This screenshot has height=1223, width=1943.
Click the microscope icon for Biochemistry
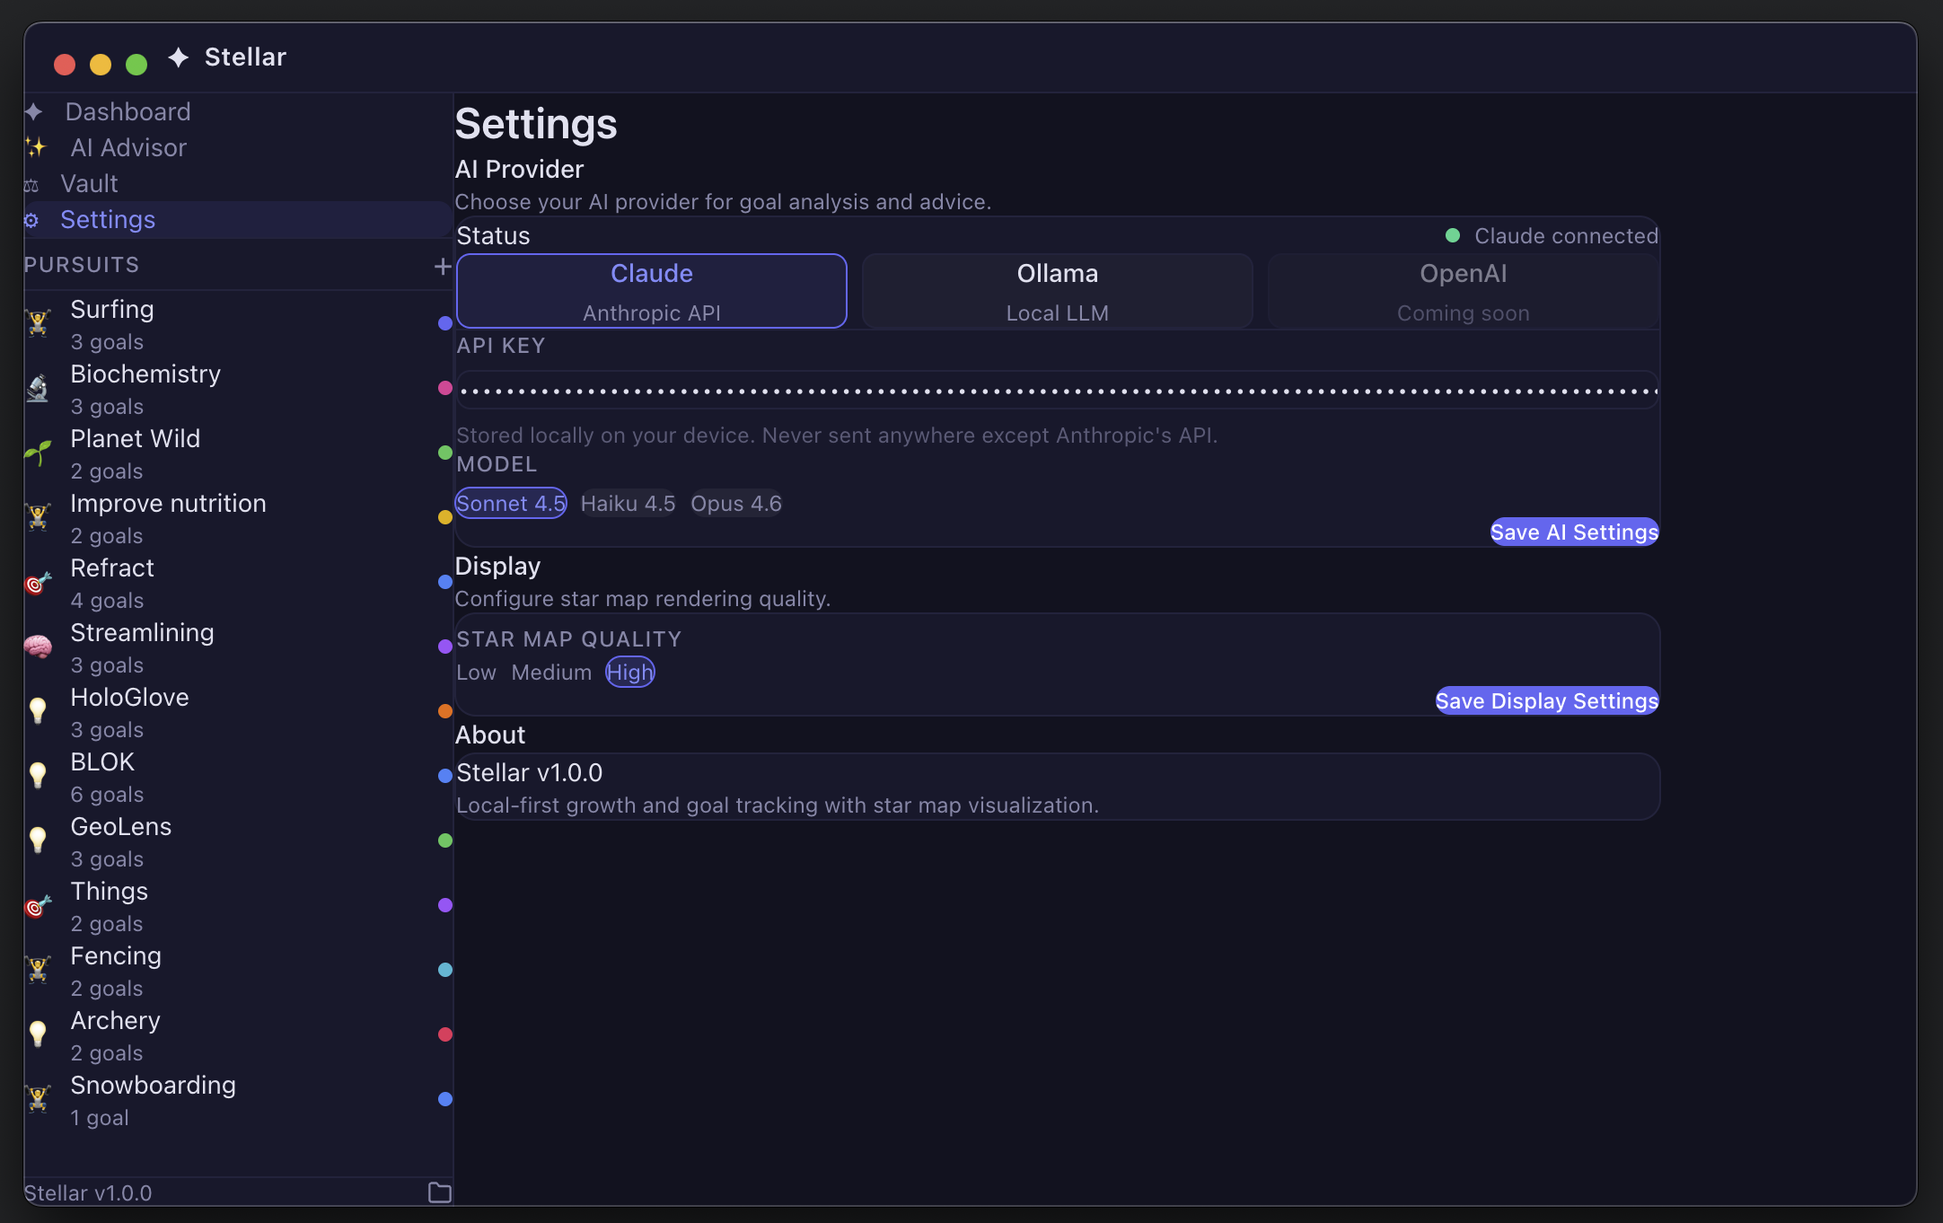coord(38,389)
